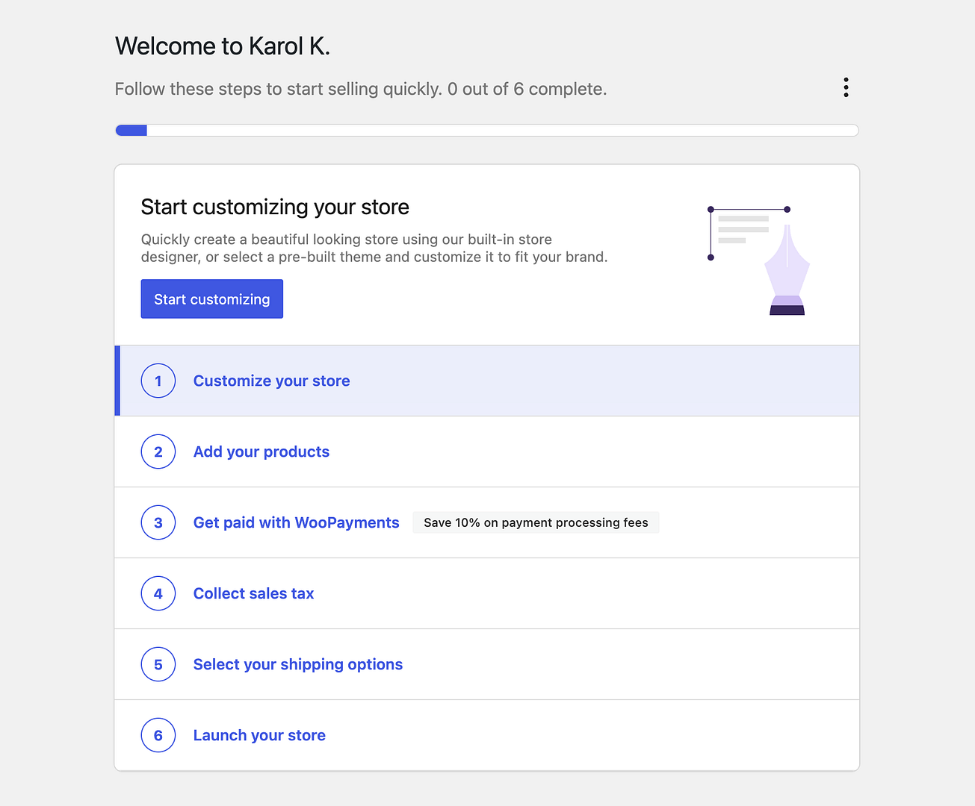Select the Collect sales tax step

coord(253,593)
